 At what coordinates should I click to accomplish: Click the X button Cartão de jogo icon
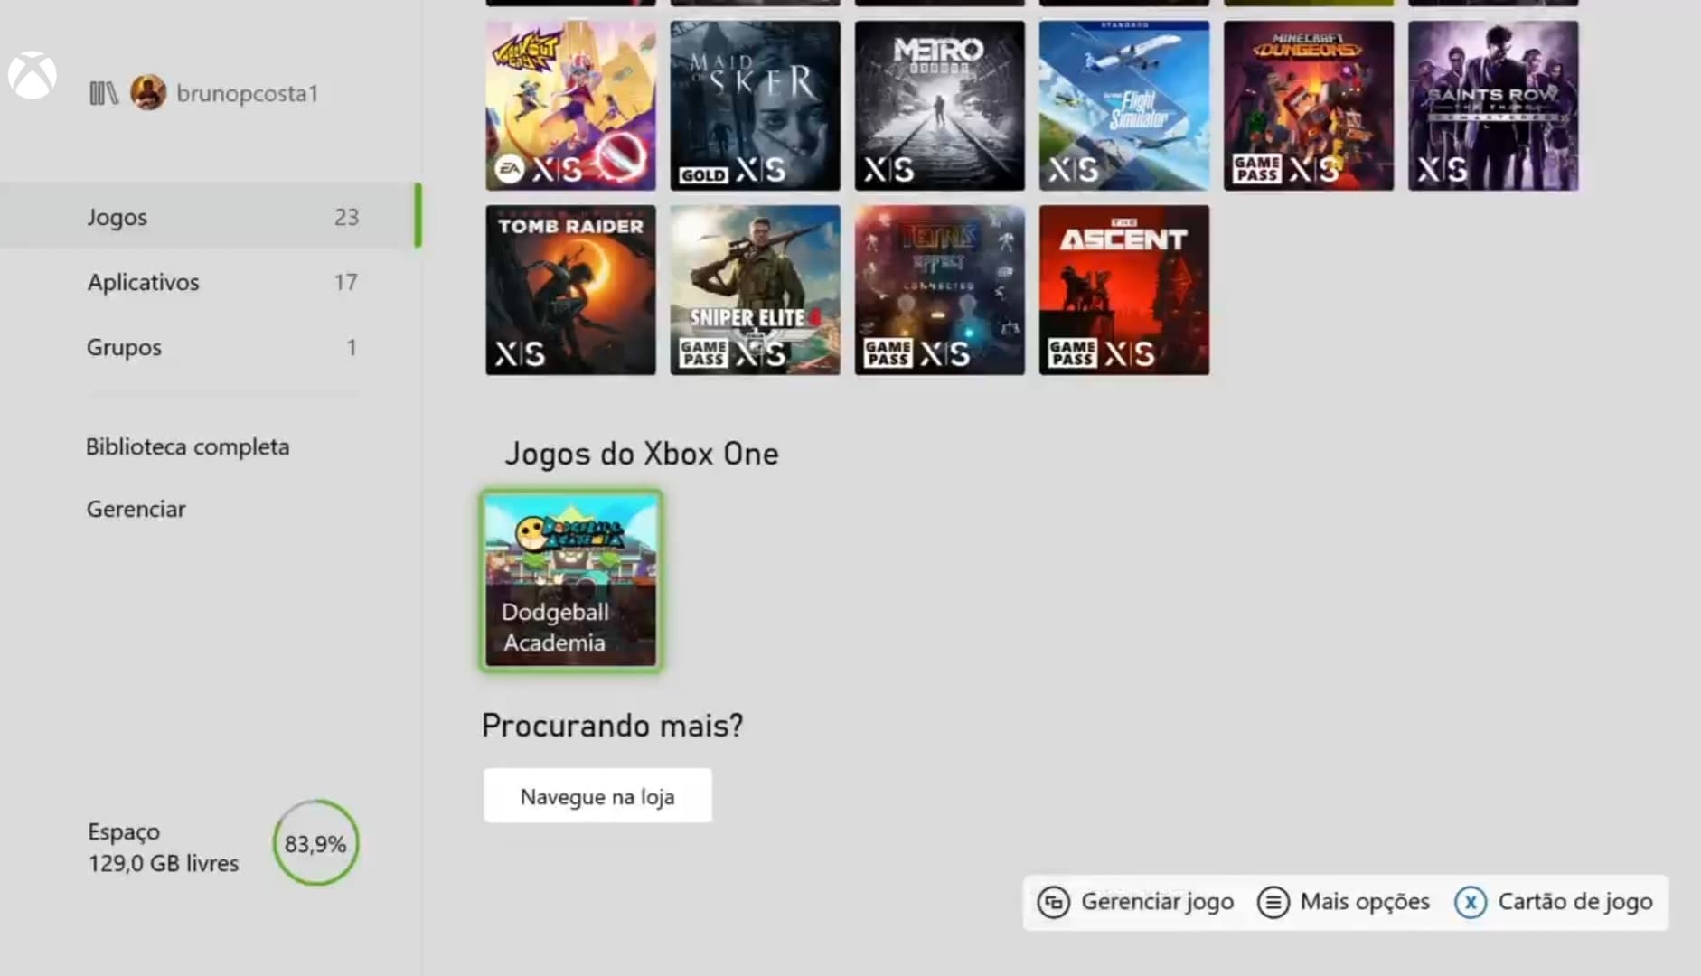click(1471, 902)
